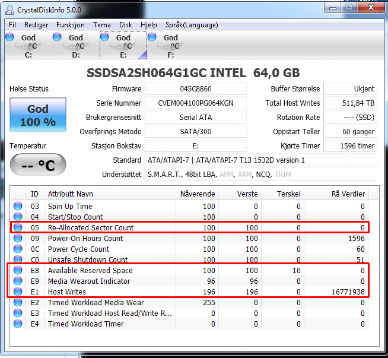Click the status orb of Timed Workload Timer
The width and height of the screenshot is (388, 358).
(18, 324)
